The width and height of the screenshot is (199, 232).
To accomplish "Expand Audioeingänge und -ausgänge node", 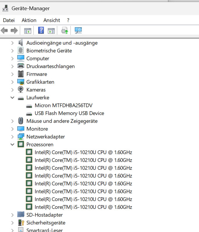I will [x=12, y=43].
